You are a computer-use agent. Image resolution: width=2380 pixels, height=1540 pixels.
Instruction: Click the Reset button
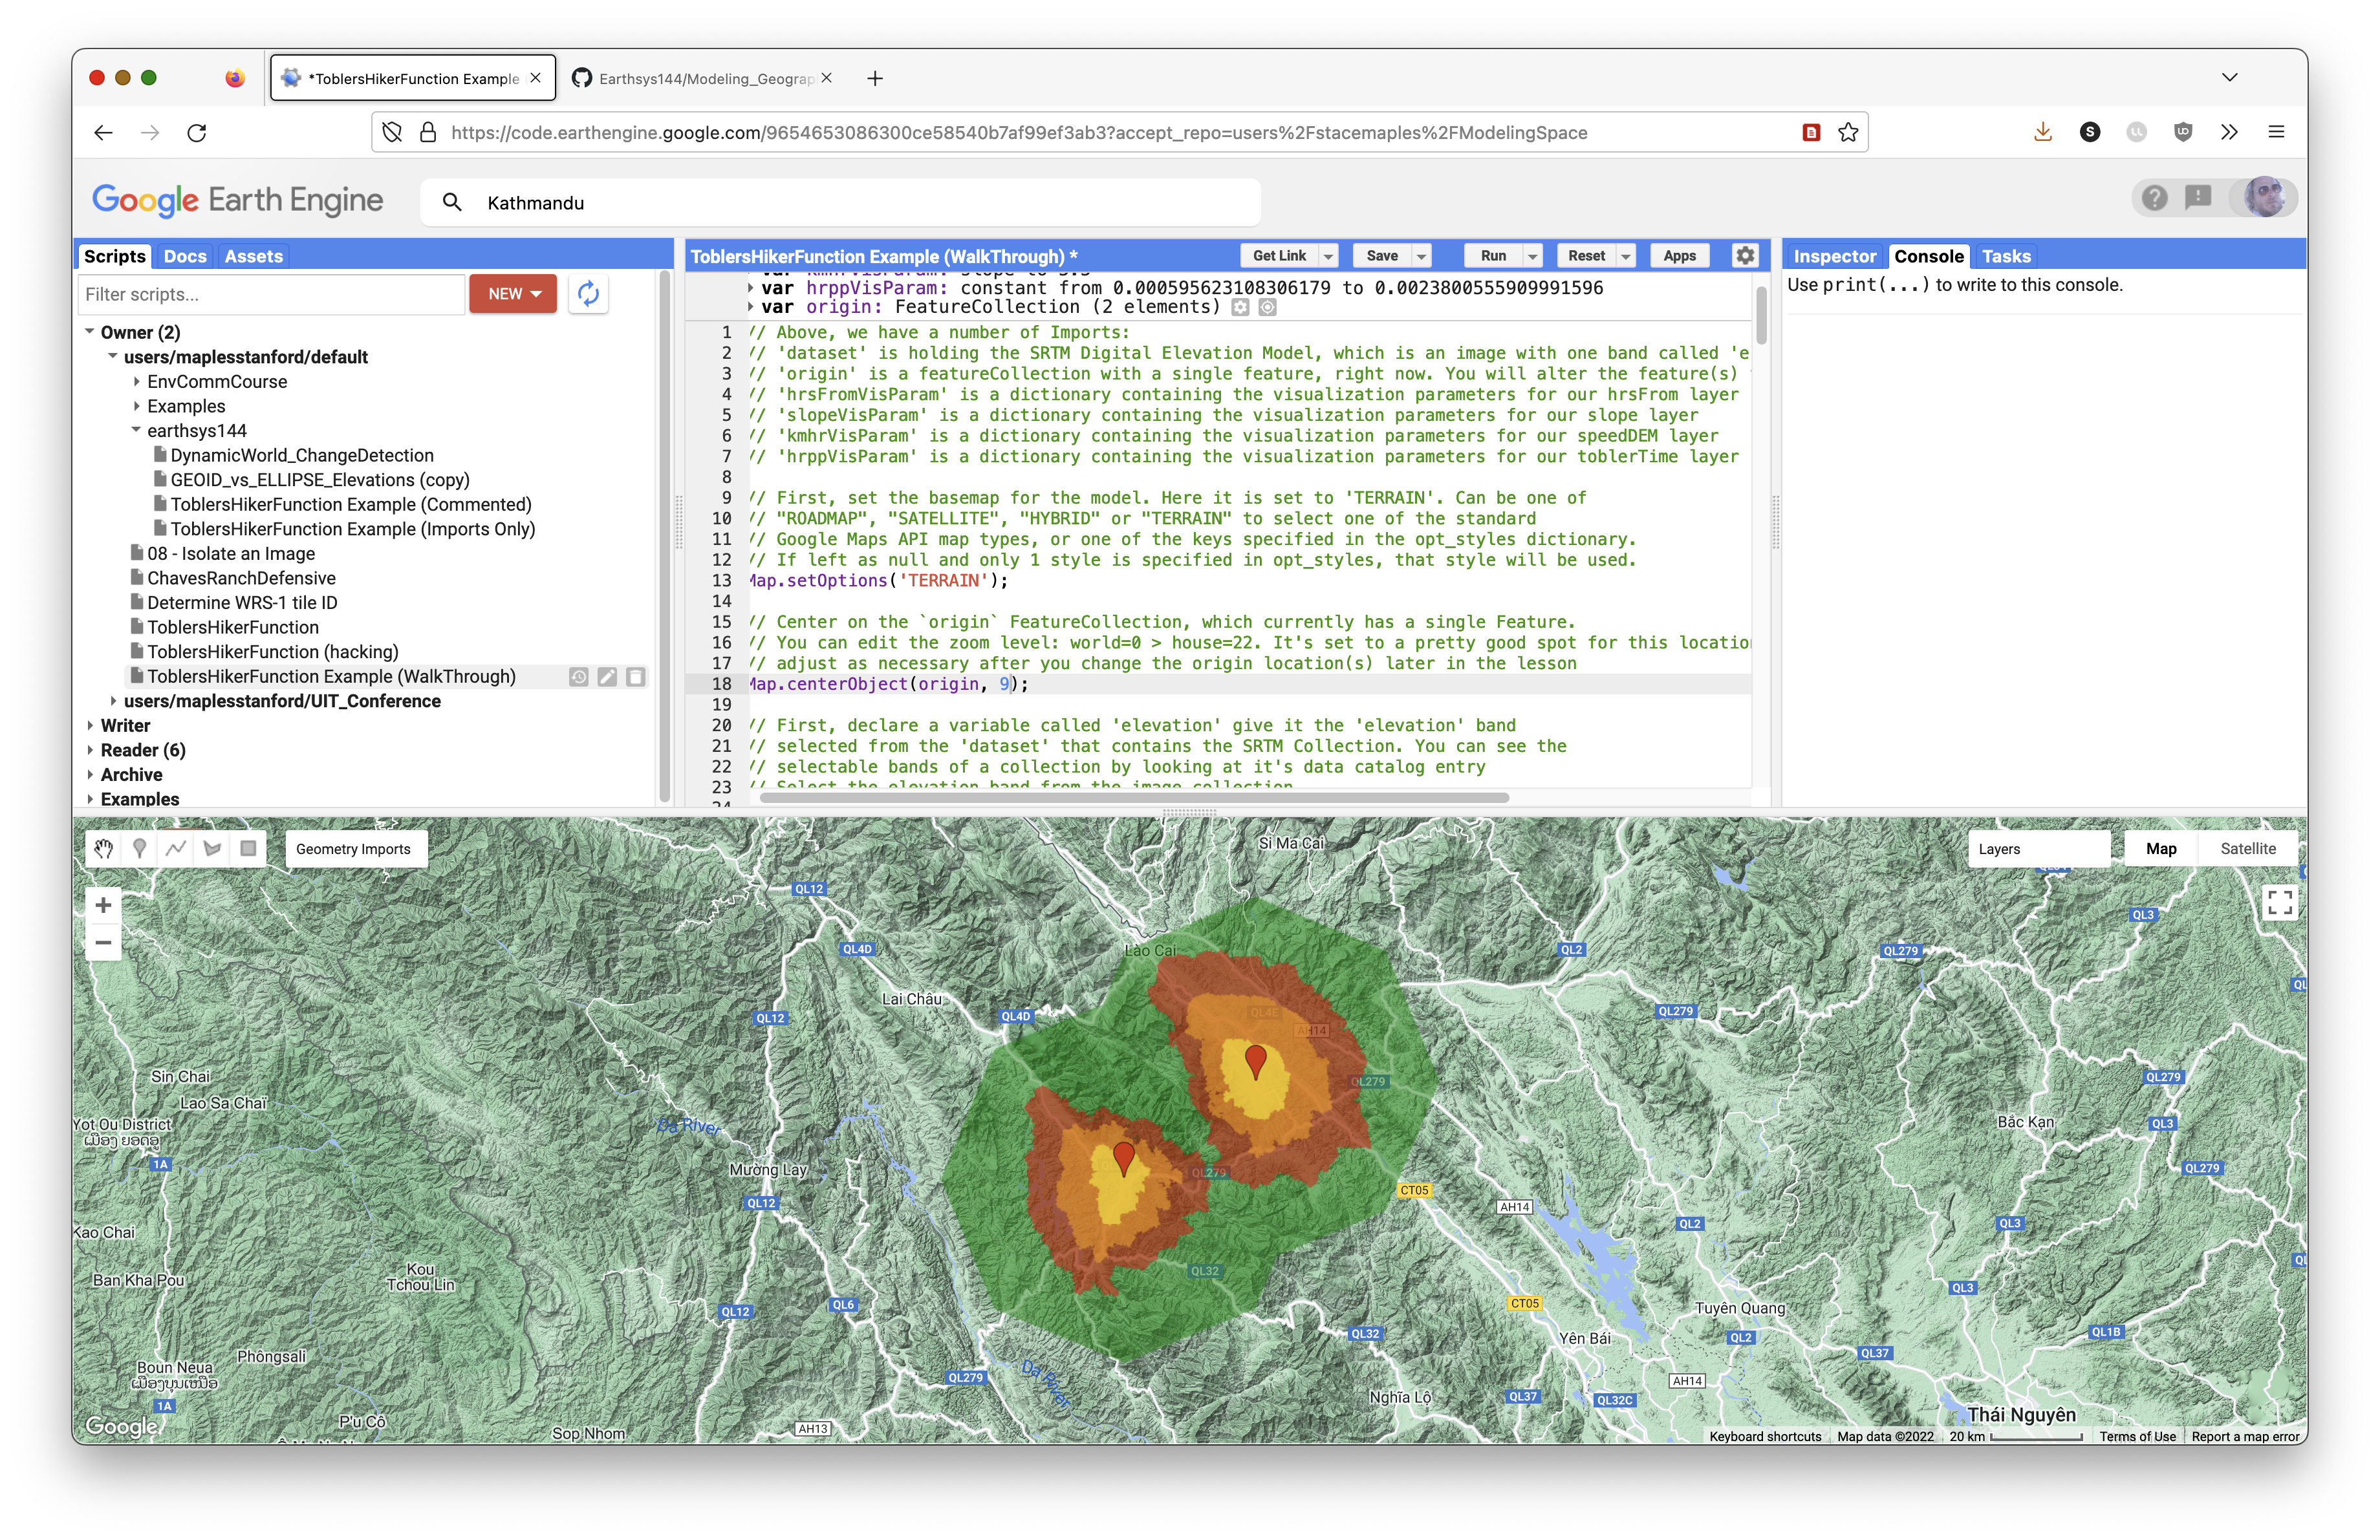pos(1586,256)
